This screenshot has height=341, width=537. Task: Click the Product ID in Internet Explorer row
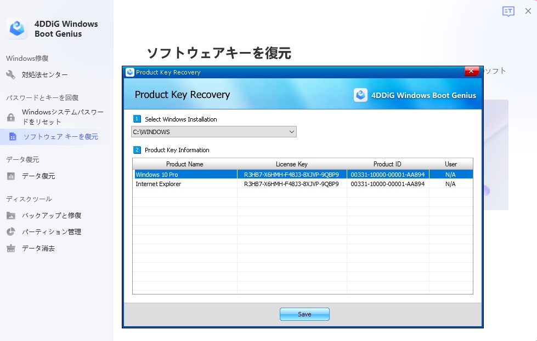(388, 184)
